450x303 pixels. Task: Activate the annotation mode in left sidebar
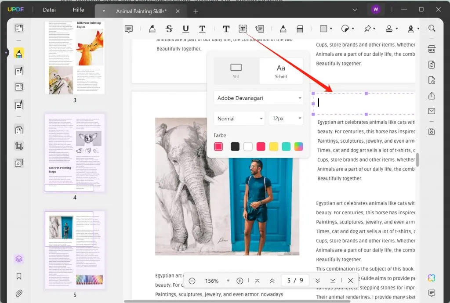pos(18,53)
